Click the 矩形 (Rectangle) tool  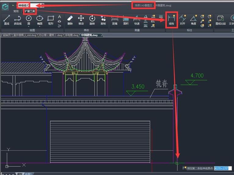point(51,20)
